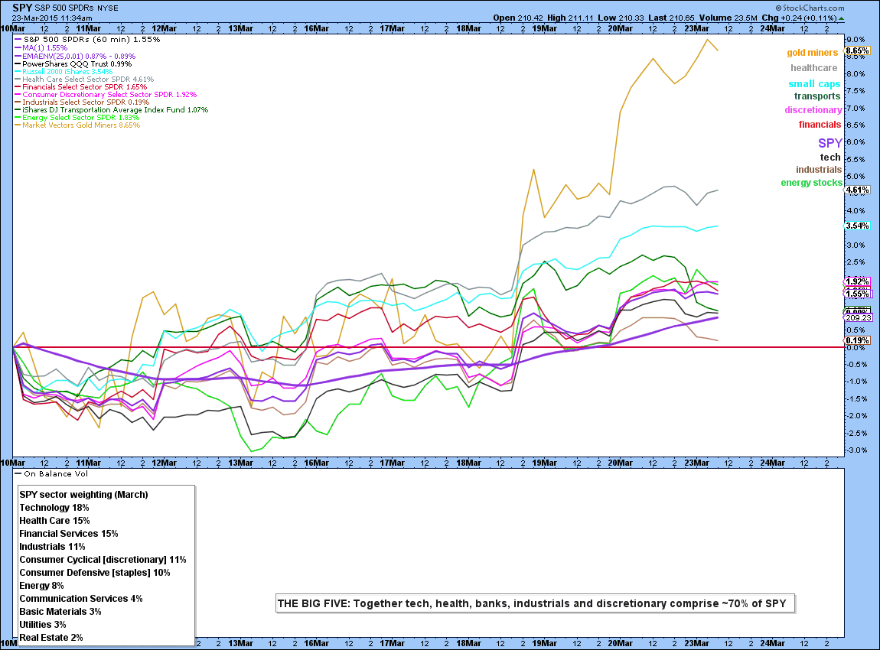
Task: Click the "Utilities 3%" row
Action: (x=43, y=624)
